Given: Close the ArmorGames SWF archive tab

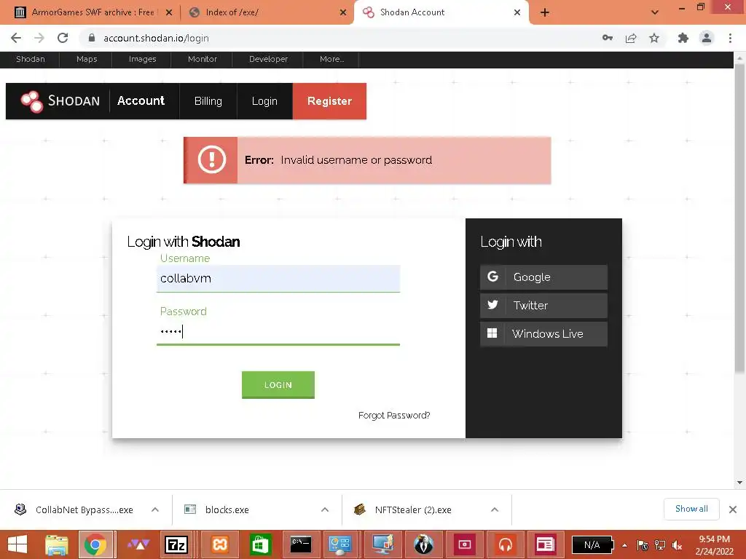Looking at the screenshot, I should coord(169,12).
